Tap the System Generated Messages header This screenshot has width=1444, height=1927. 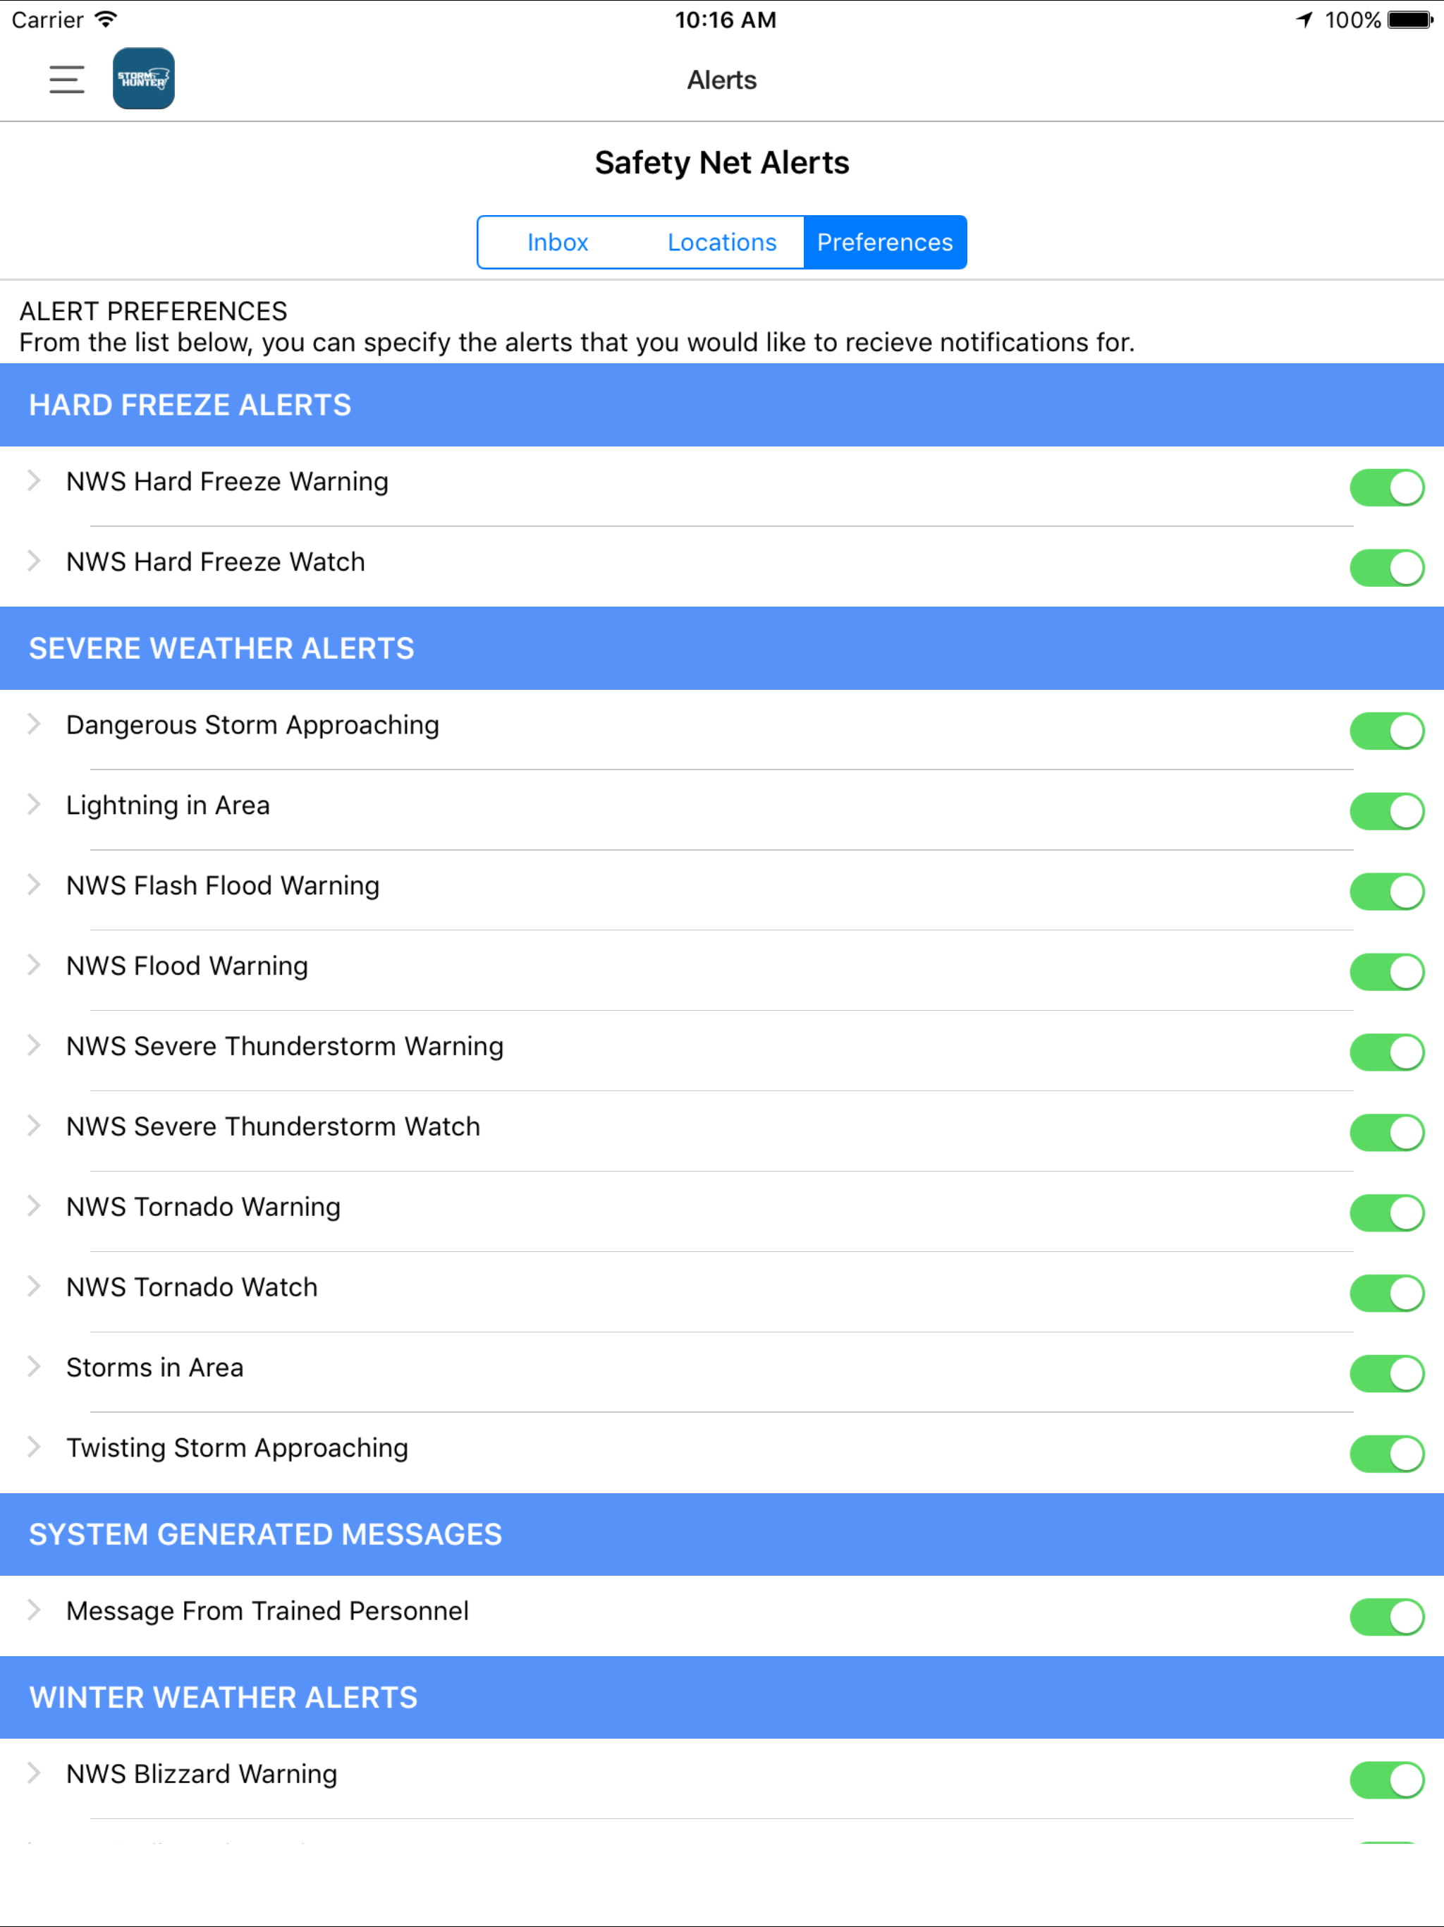coord(722,1534)
